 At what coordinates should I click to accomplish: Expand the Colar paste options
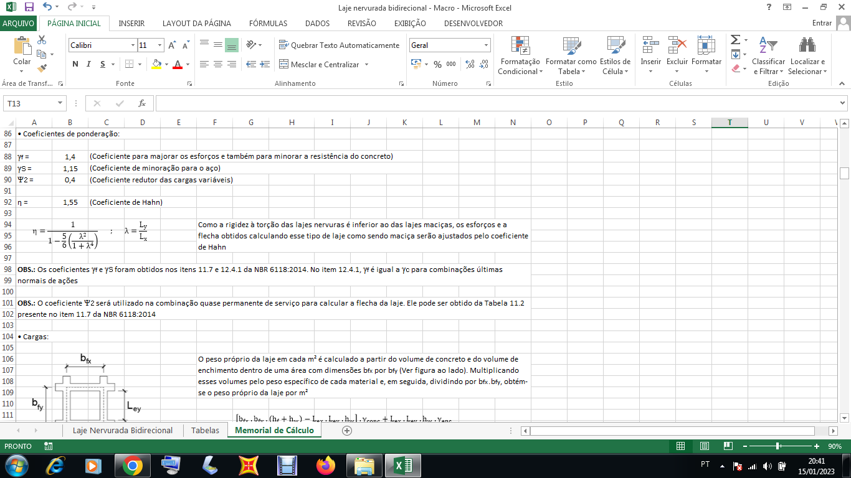pyautogui.click(x=22, y=72)
